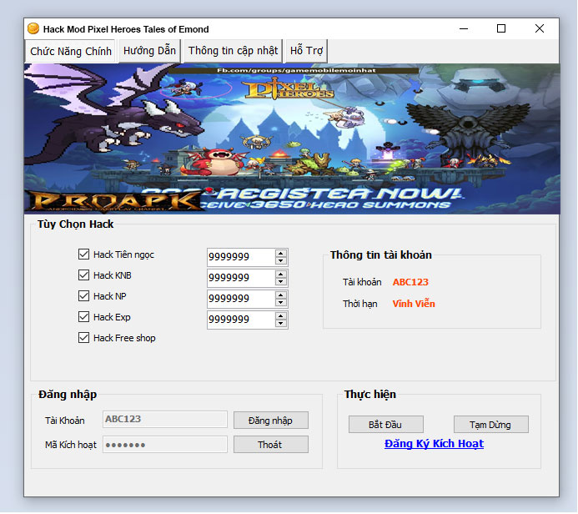Go to the Hỗ Trợ tab

point(306,51)
